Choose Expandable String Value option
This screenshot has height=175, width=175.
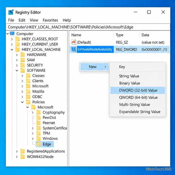[138, 112]
